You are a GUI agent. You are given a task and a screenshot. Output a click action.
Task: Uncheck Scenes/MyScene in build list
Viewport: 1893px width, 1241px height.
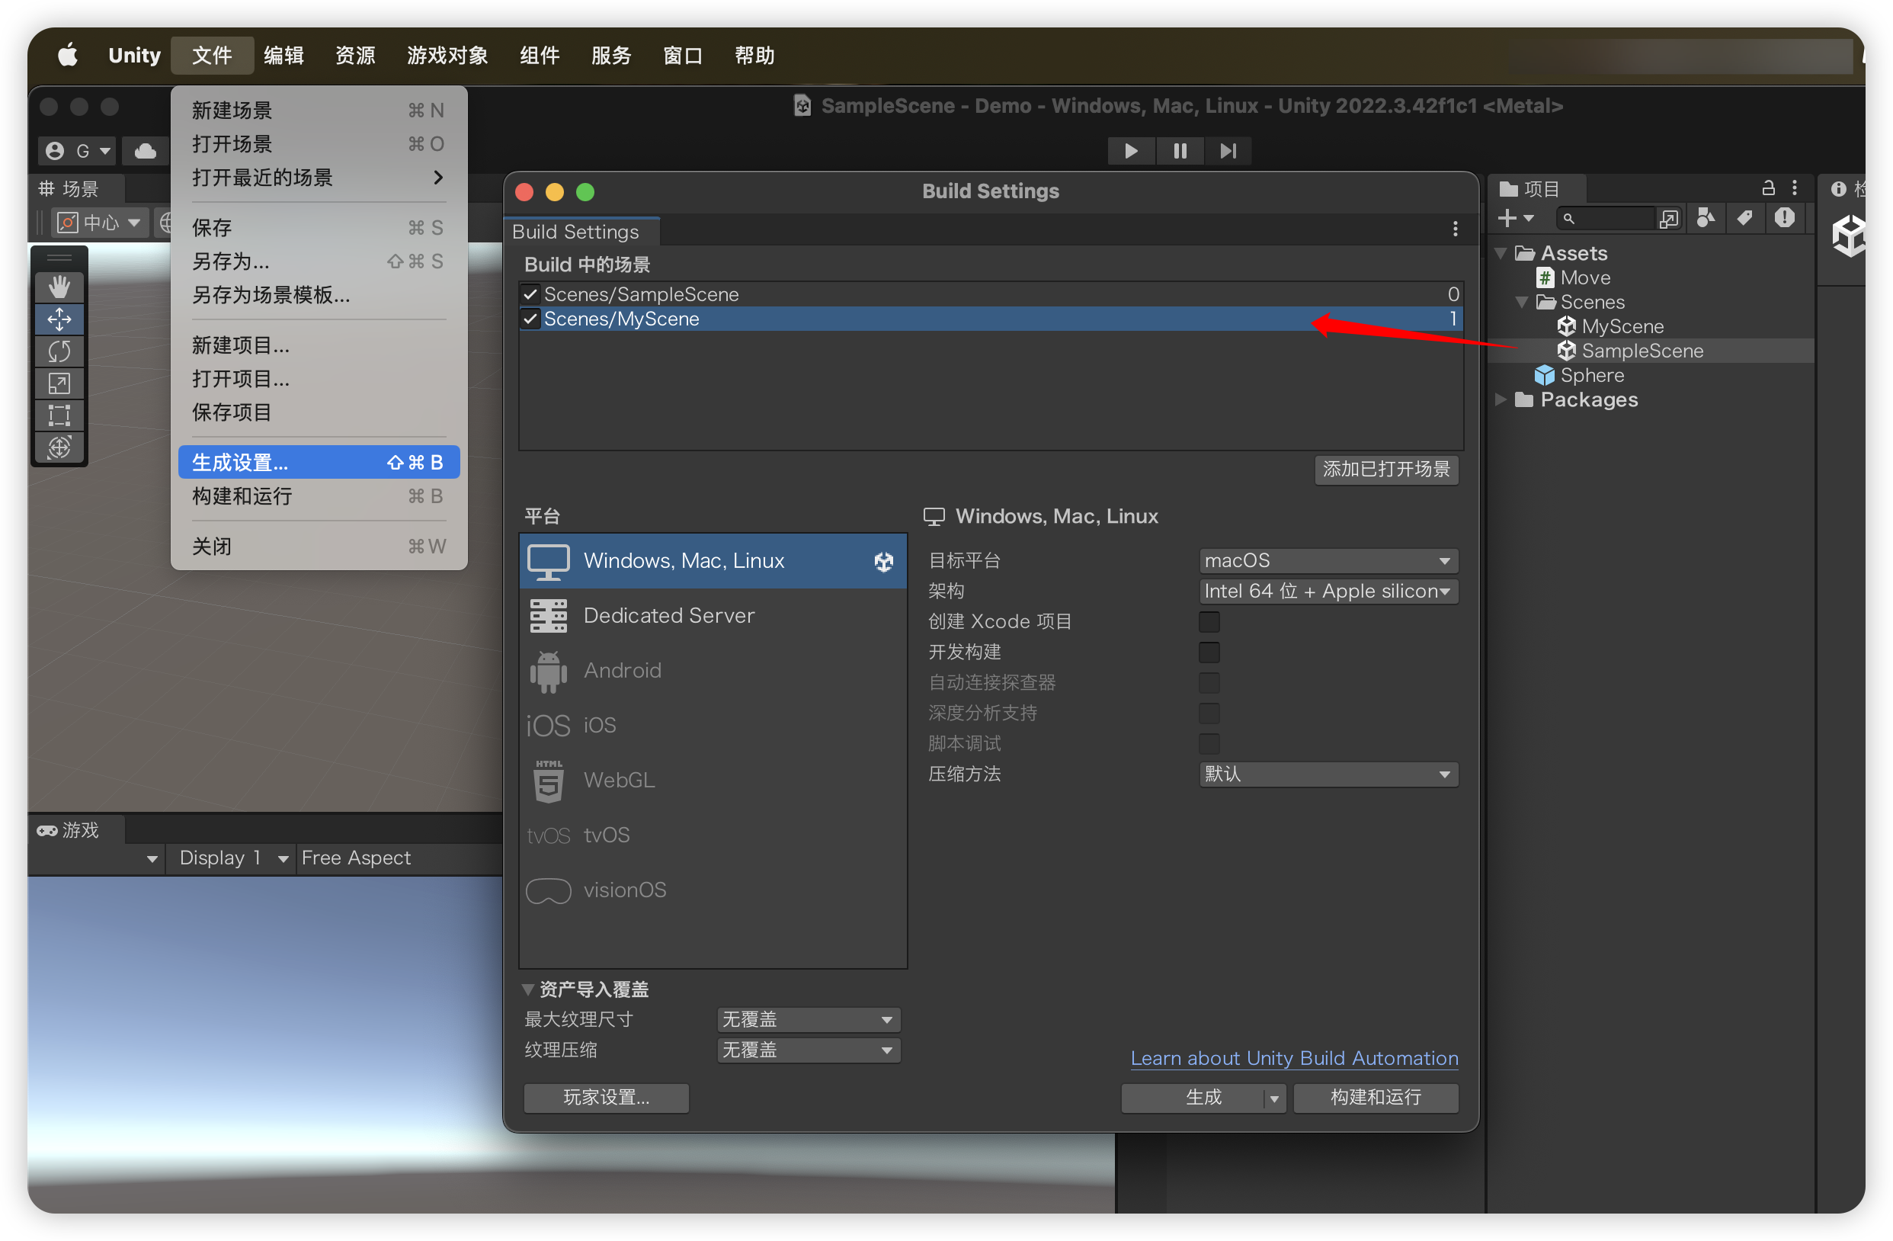530,319
